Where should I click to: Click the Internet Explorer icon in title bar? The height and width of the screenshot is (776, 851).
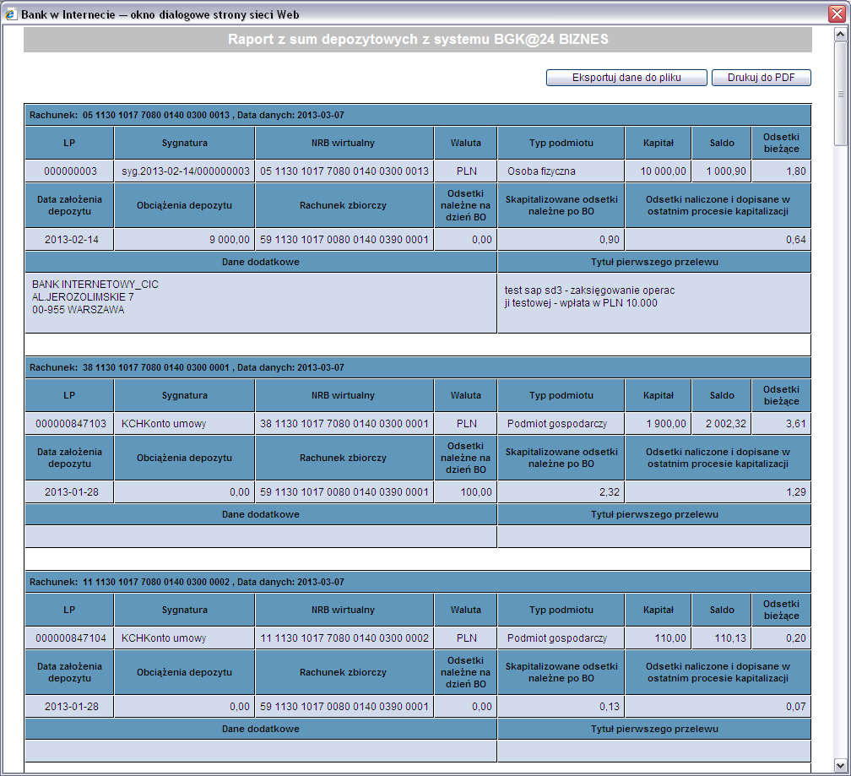[x=10, y=14]
